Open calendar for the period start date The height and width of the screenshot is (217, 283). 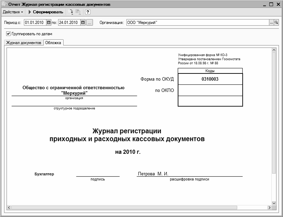pos(49,22)
